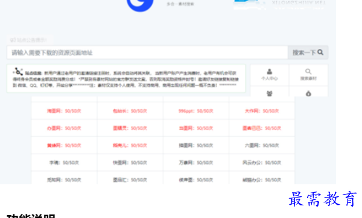
Task: Click the 觅知网 quota cell
Action: coord(64,178)
